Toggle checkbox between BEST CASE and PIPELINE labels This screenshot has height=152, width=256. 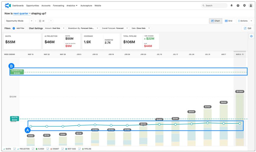[79, 149]
